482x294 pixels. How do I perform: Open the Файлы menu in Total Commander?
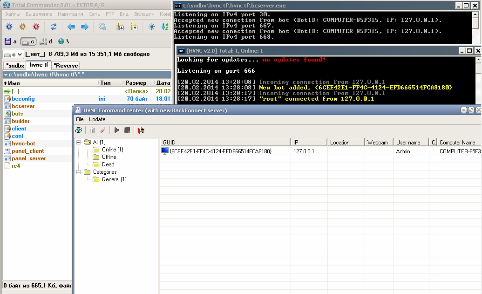pos(12,14)
